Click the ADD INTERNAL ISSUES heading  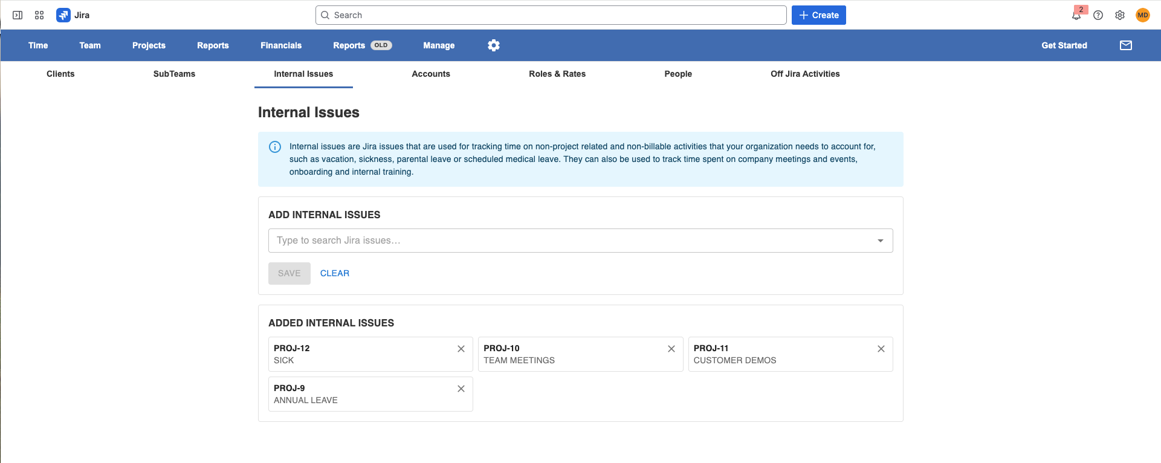[325, 215]
